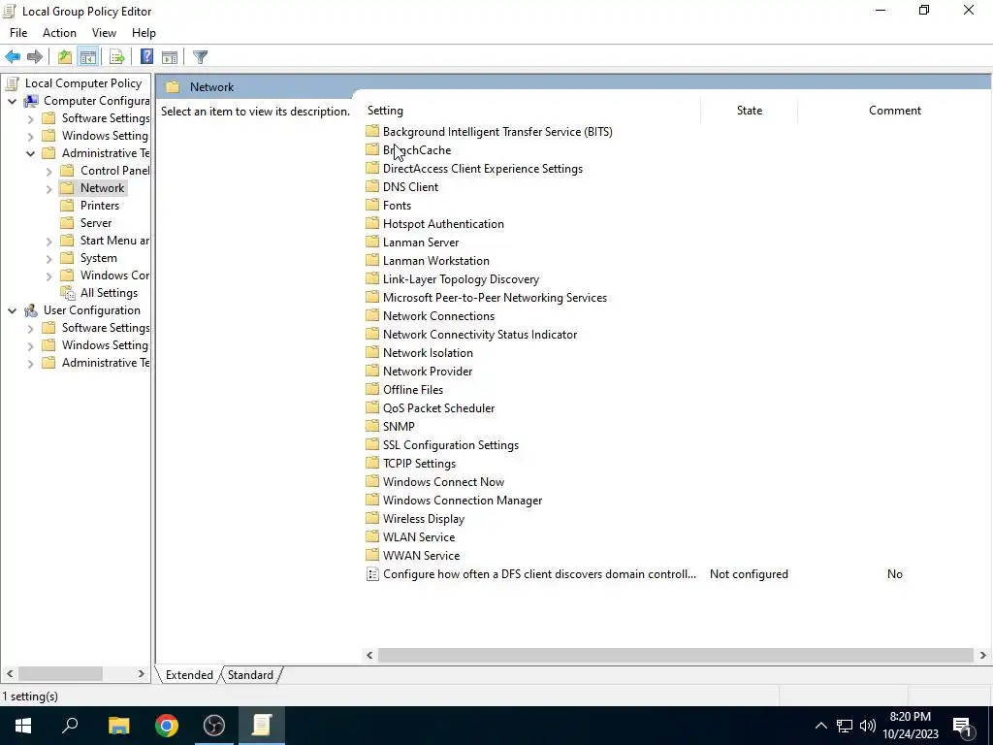This screenshot has width=993, height=745.
Task: Select TCPIP Settings folder
Action: [x=419, y=463]
